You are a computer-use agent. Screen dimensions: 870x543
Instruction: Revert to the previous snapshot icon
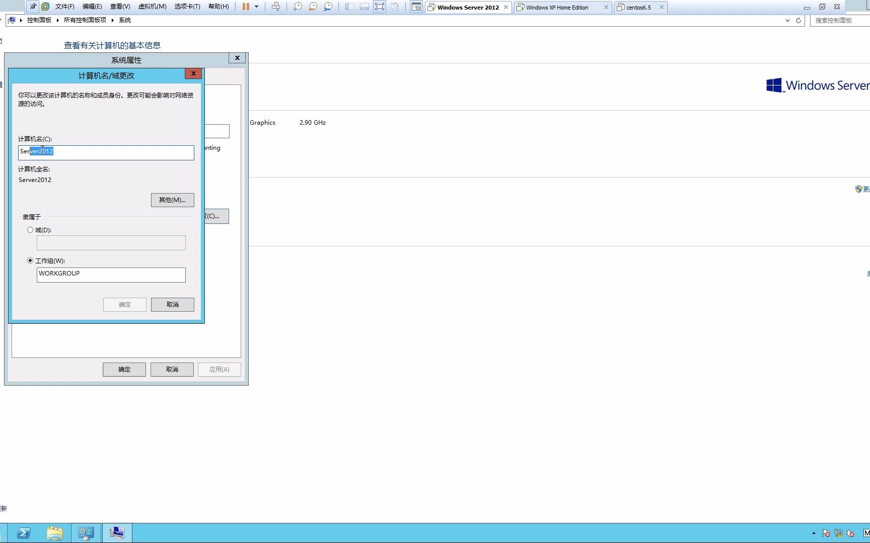313,7
